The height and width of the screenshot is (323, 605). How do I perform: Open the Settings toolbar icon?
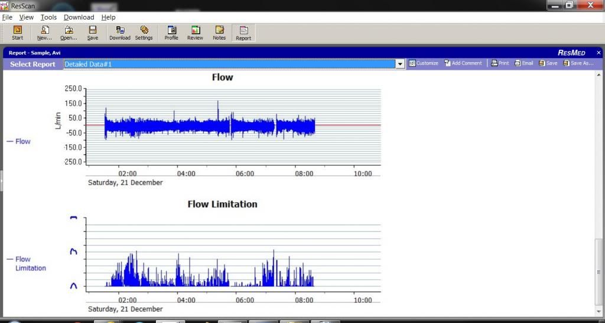point(144,33)
